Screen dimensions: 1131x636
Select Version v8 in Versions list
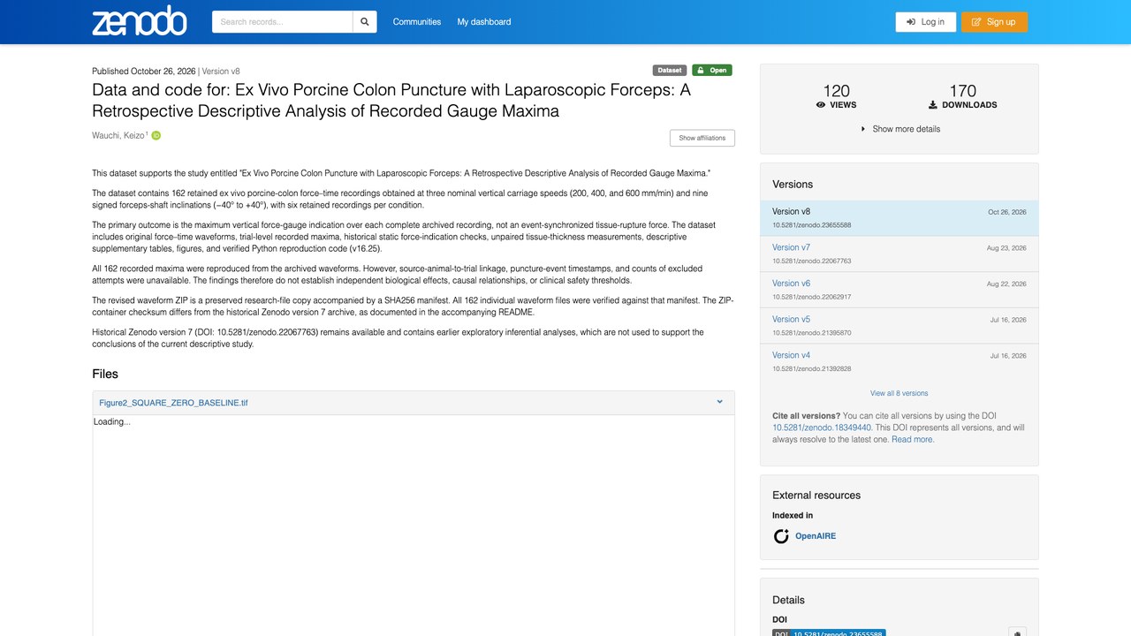pyautogui.click(x=899, y=218)
